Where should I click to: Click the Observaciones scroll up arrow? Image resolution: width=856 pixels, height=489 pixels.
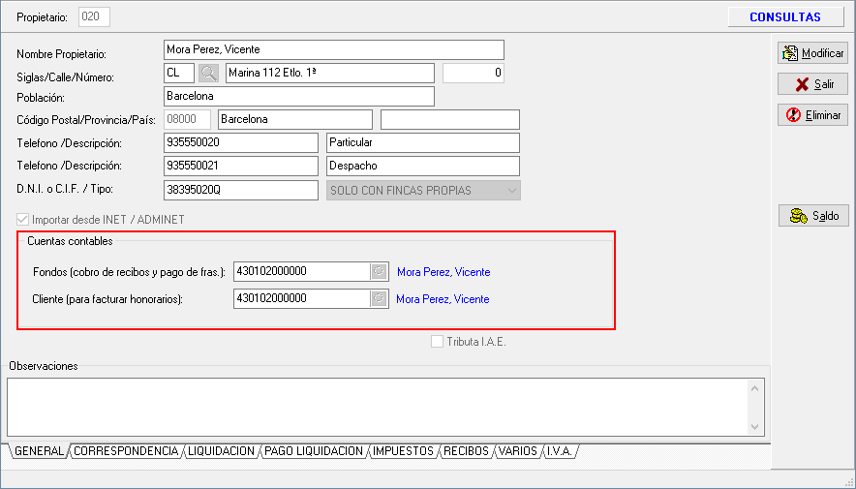click(x=755, y=388)
